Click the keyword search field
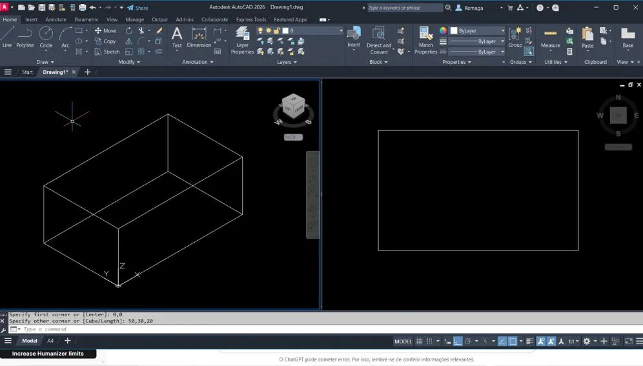 coord(404,8)
